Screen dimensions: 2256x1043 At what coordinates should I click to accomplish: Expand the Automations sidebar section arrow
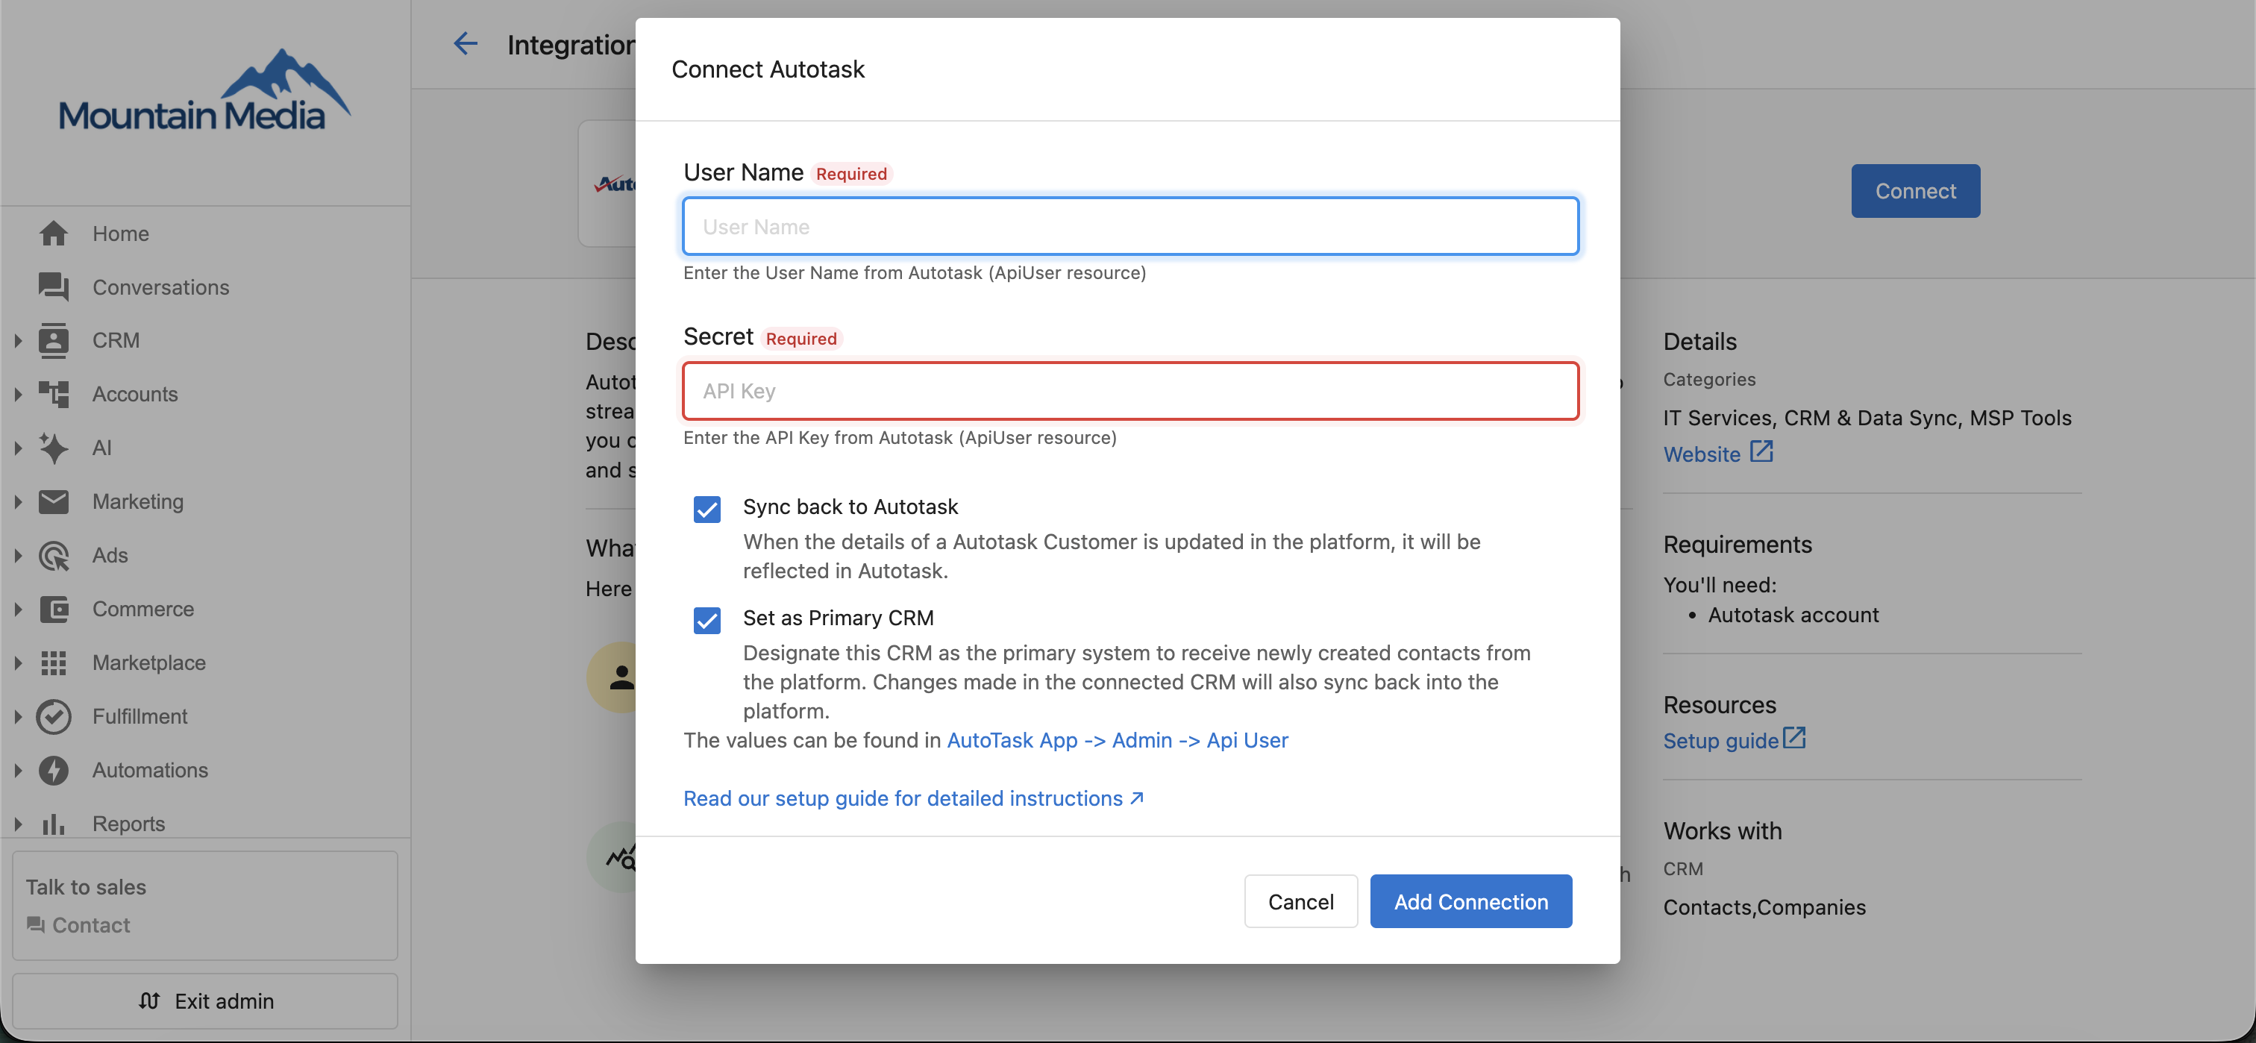[x=17, y=770]
